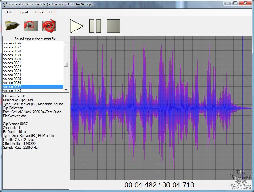Open the Help menu
Screen dimensions: 254x192
click(x=52, y=12)
